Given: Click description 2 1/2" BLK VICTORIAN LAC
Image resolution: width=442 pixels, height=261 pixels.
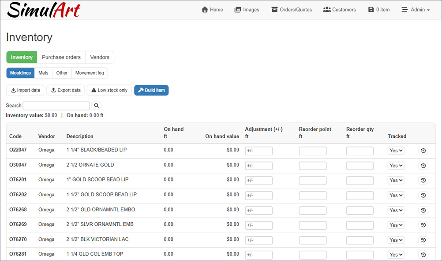Looking at the screenshot, I should pos(97,239).
